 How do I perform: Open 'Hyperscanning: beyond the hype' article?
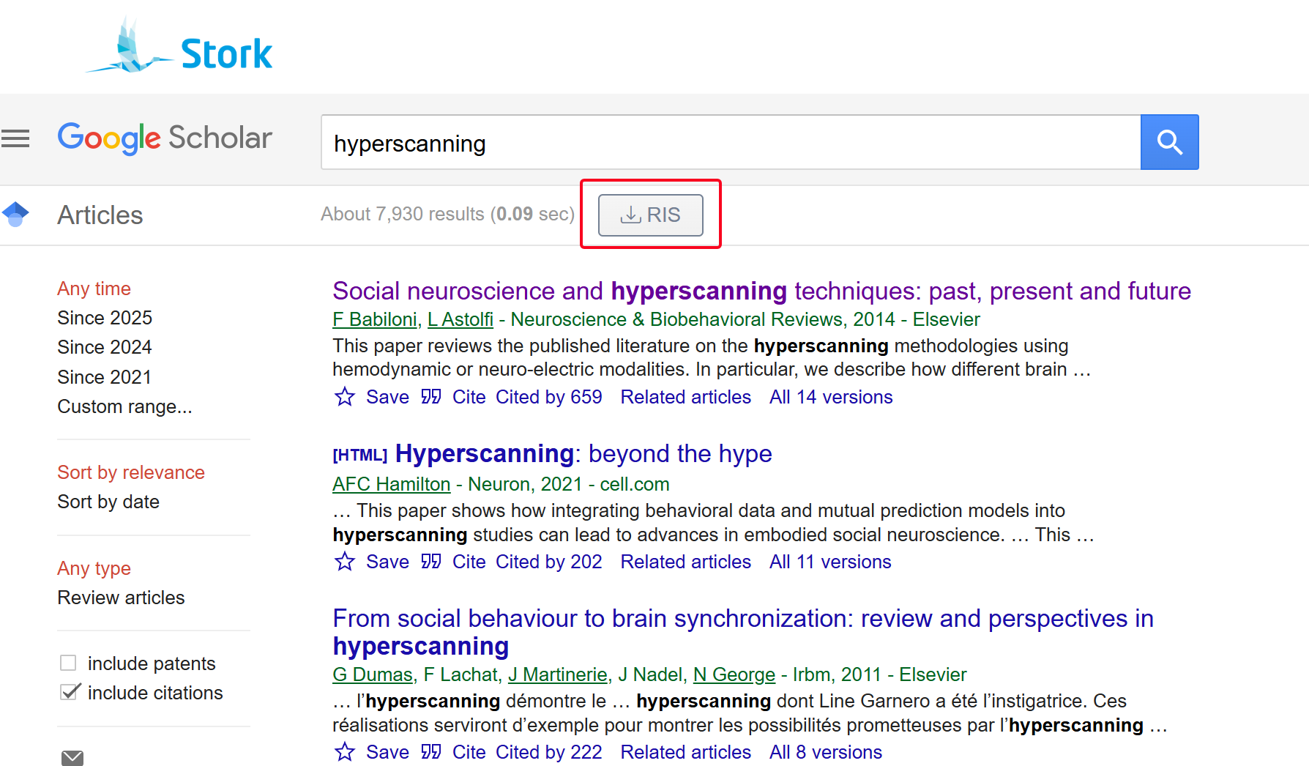pyautogui.click(x=583, y=454)
